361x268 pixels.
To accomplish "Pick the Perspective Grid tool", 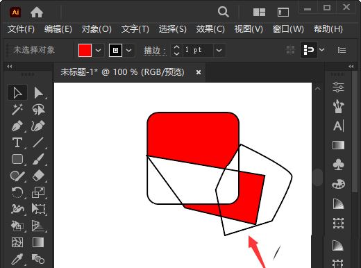I will [38, 226].
